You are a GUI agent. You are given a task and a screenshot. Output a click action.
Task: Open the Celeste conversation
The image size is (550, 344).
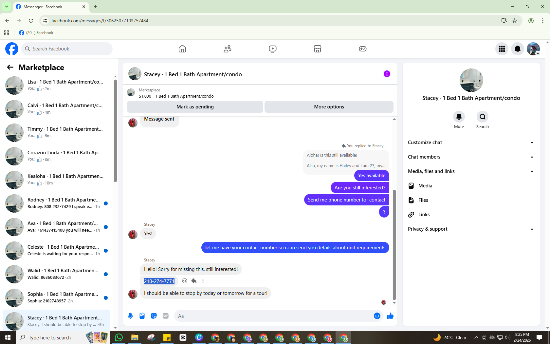[57, 250]
